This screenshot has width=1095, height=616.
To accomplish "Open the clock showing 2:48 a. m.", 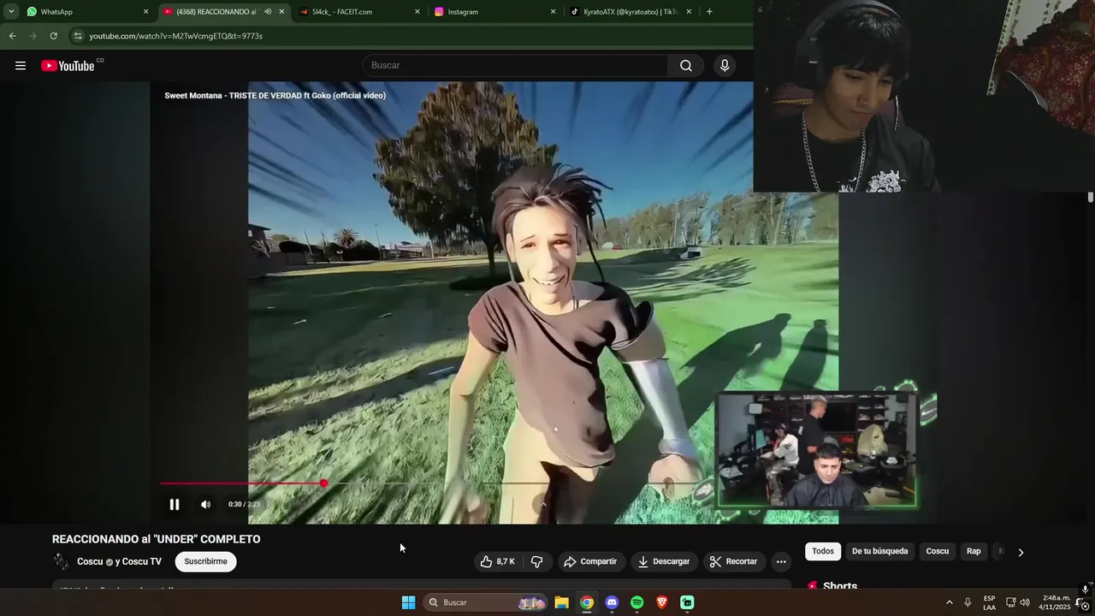I will click(x=1054, y=602).
